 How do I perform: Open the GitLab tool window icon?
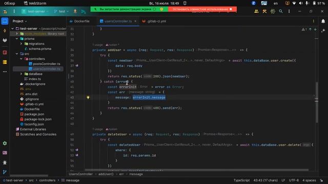point(5,40)
